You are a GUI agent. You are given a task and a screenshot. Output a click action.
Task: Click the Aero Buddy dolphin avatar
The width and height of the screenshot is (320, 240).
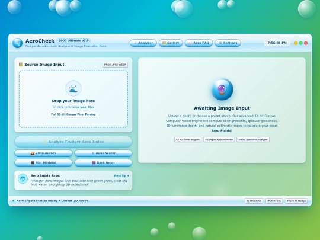coord(23,179)
